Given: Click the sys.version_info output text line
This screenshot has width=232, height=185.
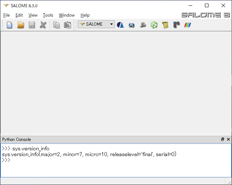Looking at the screenshot, I should (x=89, y=154).
